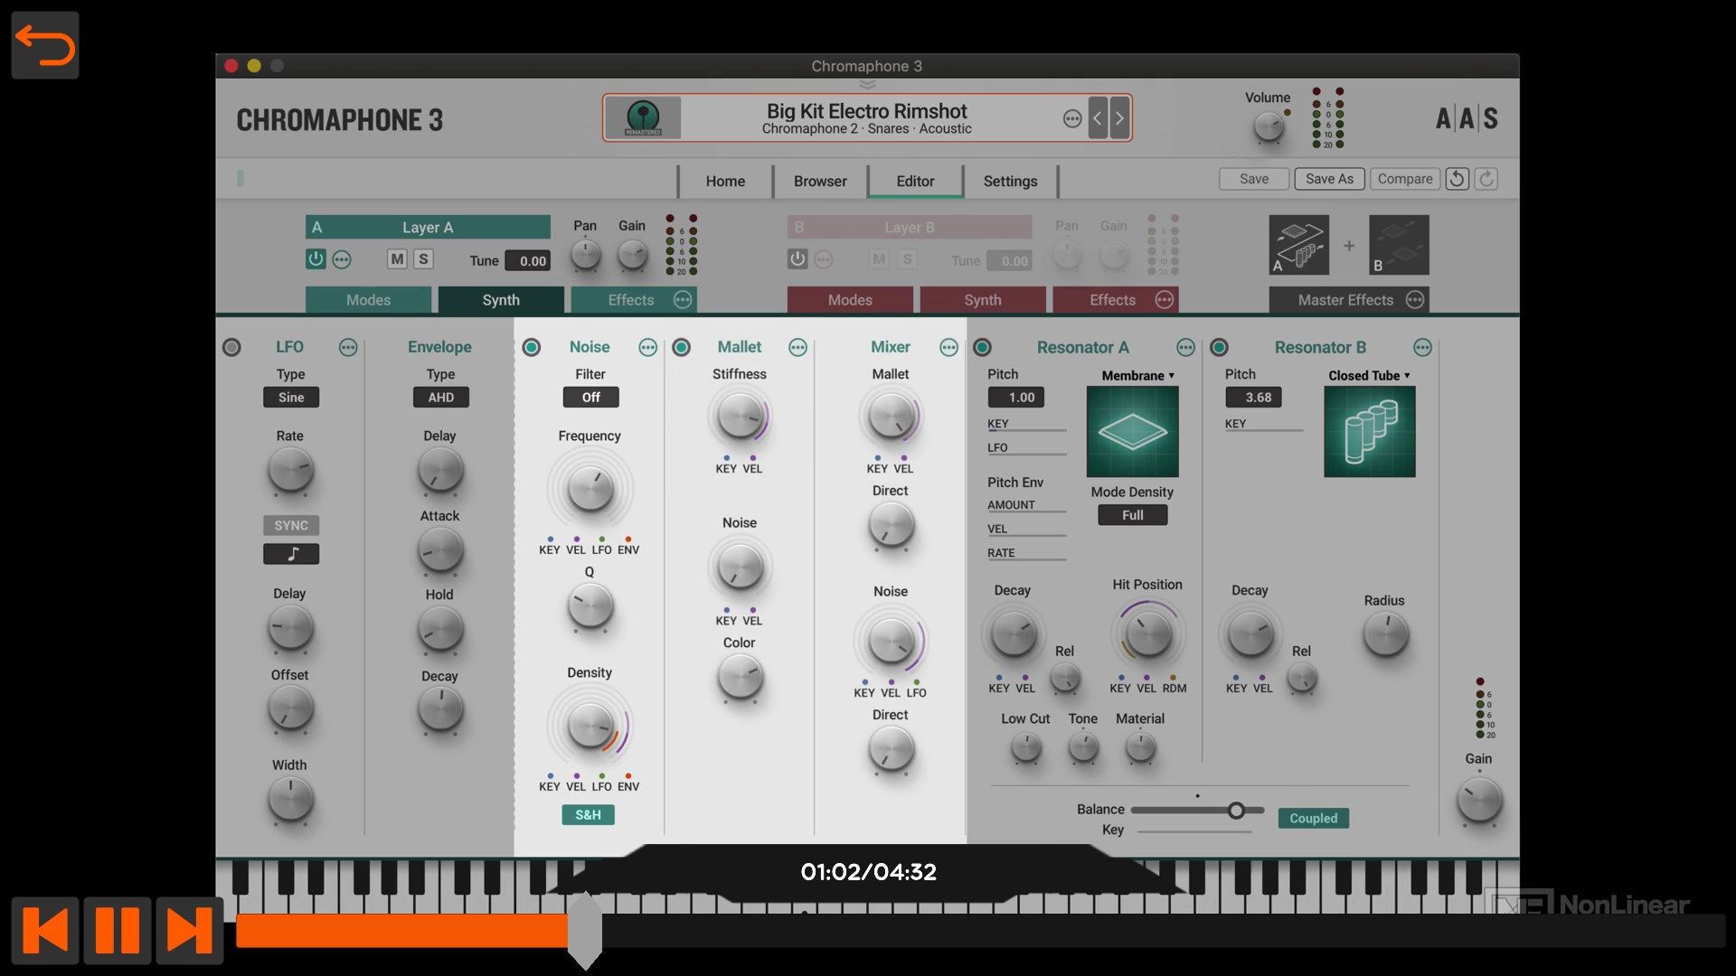Open Noise Filter Off dropdown
This screenshot has height=976, width=1736.
coord(590,398)
